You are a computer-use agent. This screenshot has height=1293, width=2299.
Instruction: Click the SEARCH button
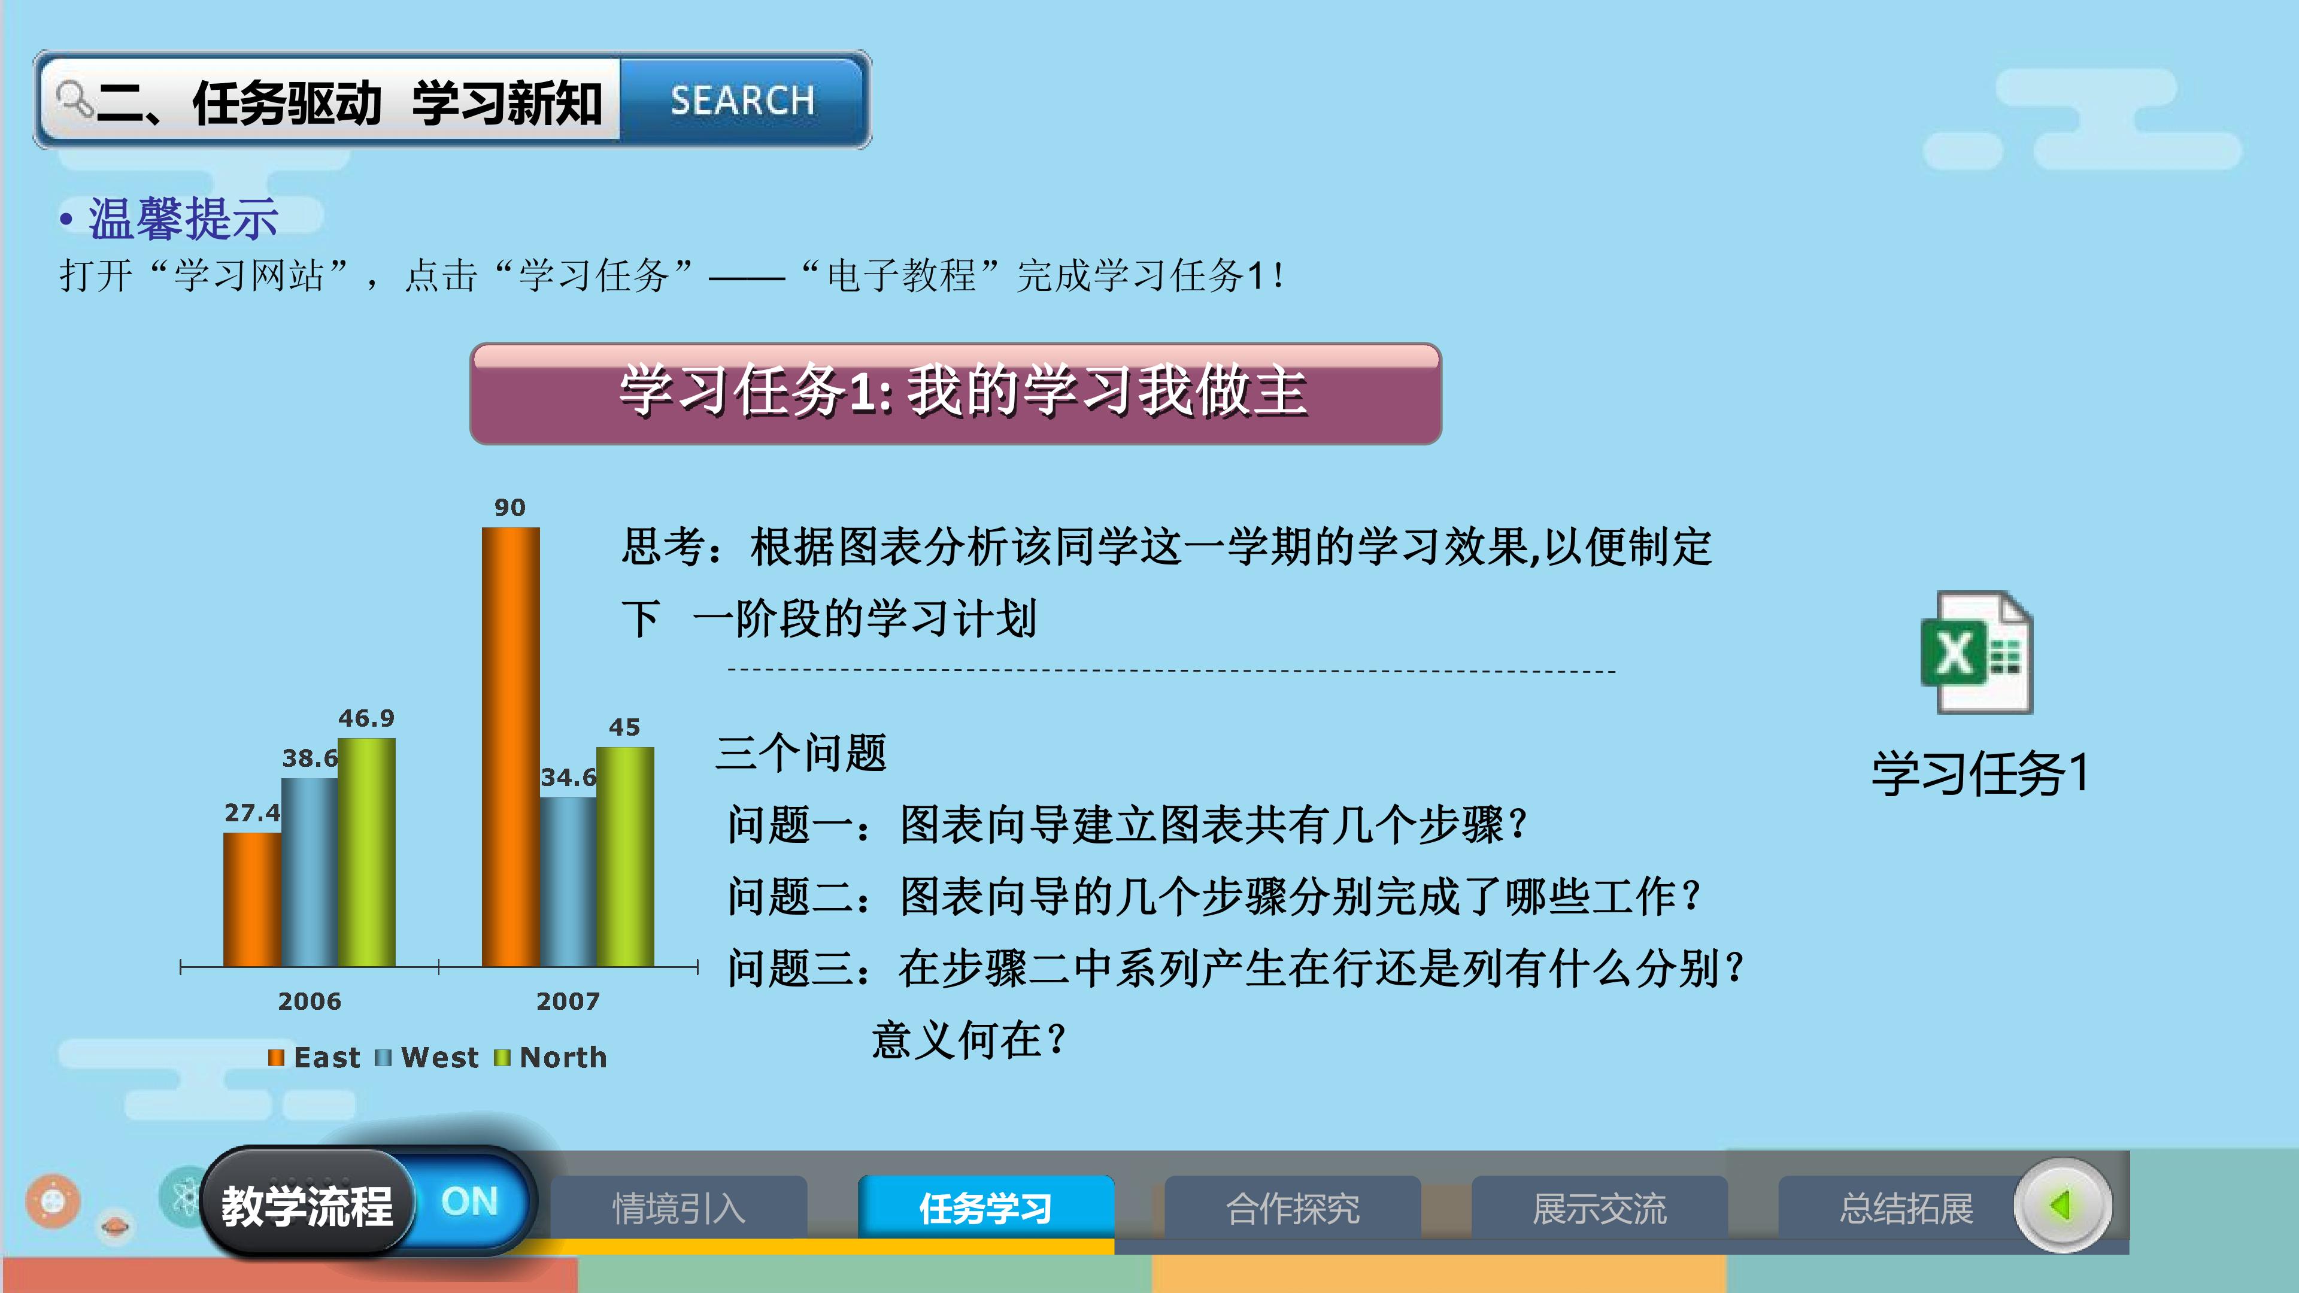click(742, 100)
